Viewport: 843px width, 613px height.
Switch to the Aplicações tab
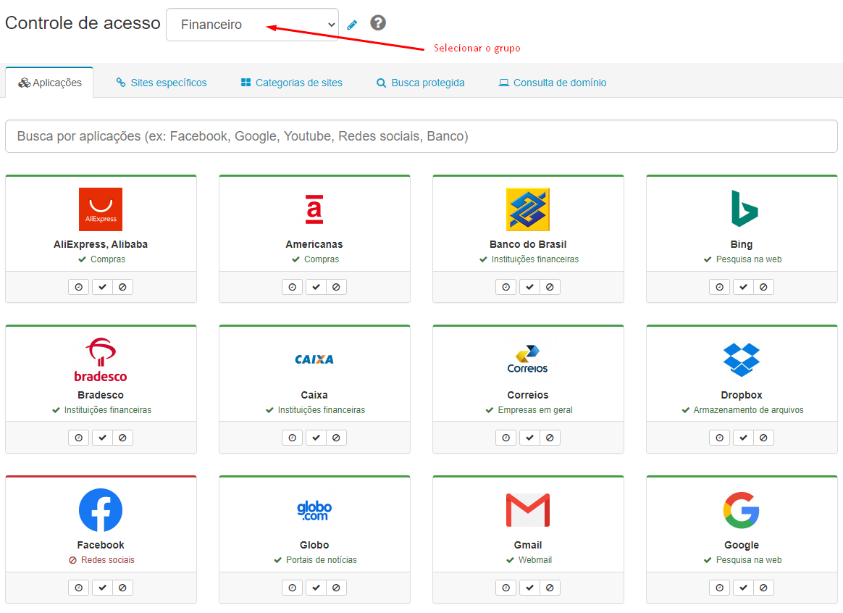coord(49,83)
